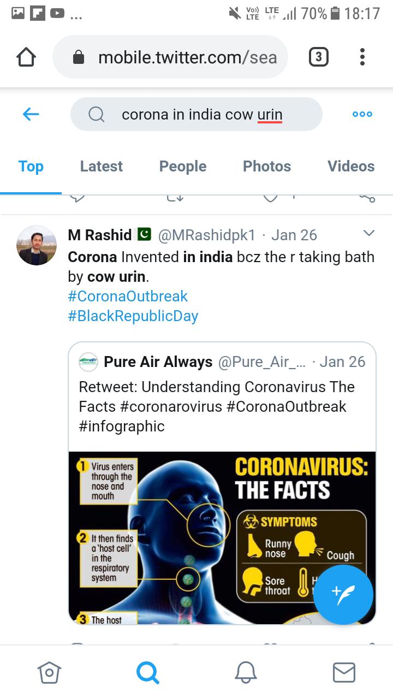Switch to the People tab
The height and width of the screenshot is (699, 393).
tap(183, 167)
